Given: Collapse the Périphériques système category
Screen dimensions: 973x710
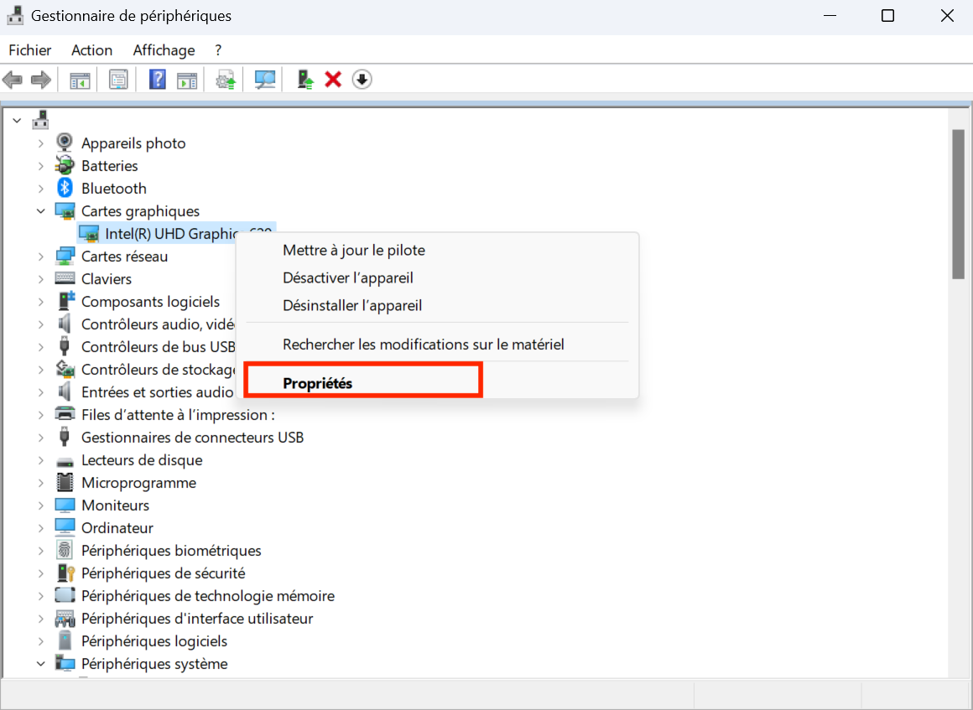Looking at the screenshot, I should 40,664.
